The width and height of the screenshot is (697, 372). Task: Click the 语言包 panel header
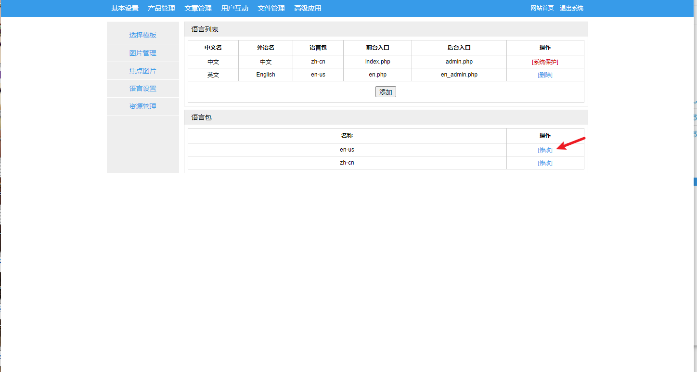coord(386,117)
